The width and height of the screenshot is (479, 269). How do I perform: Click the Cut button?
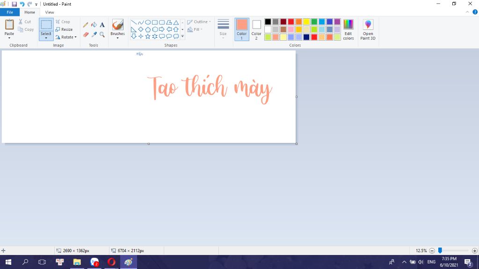click(x=25, y=21)
